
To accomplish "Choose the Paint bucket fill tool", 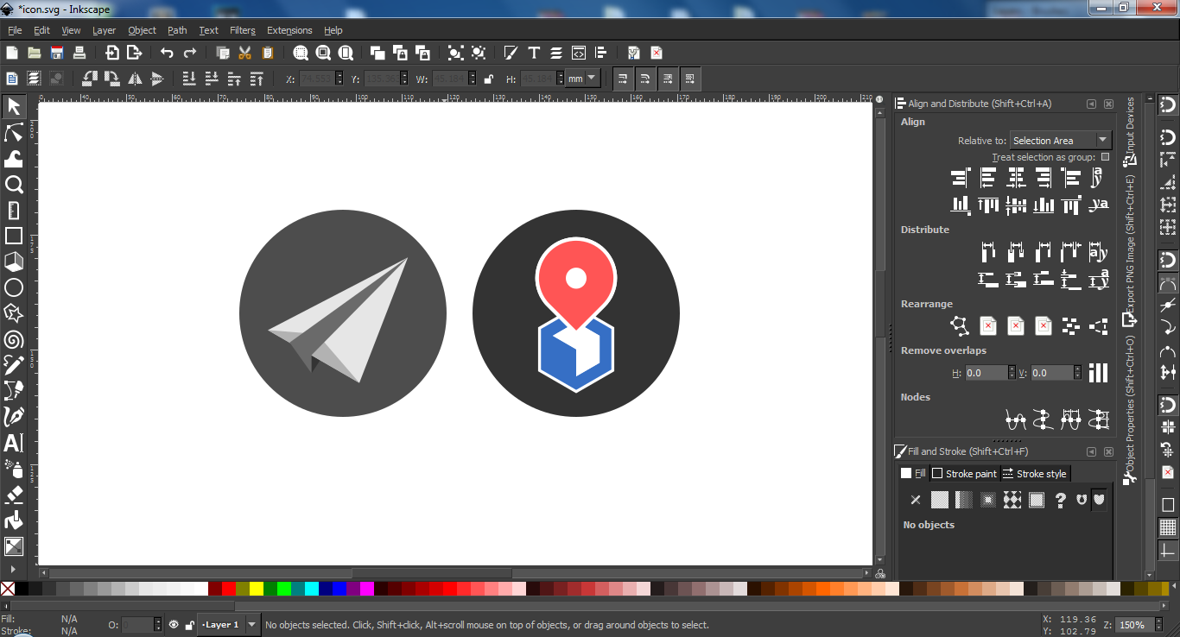I will [13, 520].
